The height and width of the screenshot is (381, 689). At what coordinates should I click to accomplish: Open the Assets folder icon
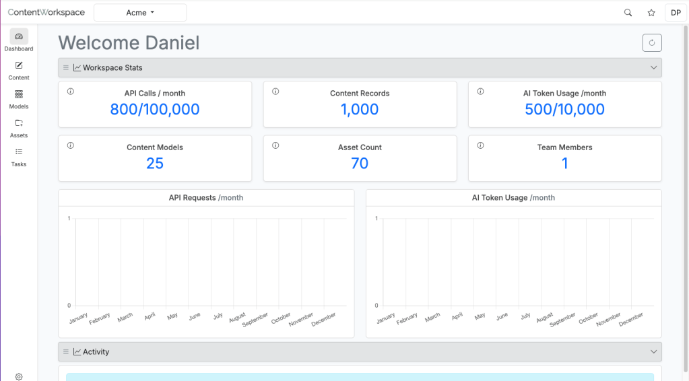click(x=19, y=124)
